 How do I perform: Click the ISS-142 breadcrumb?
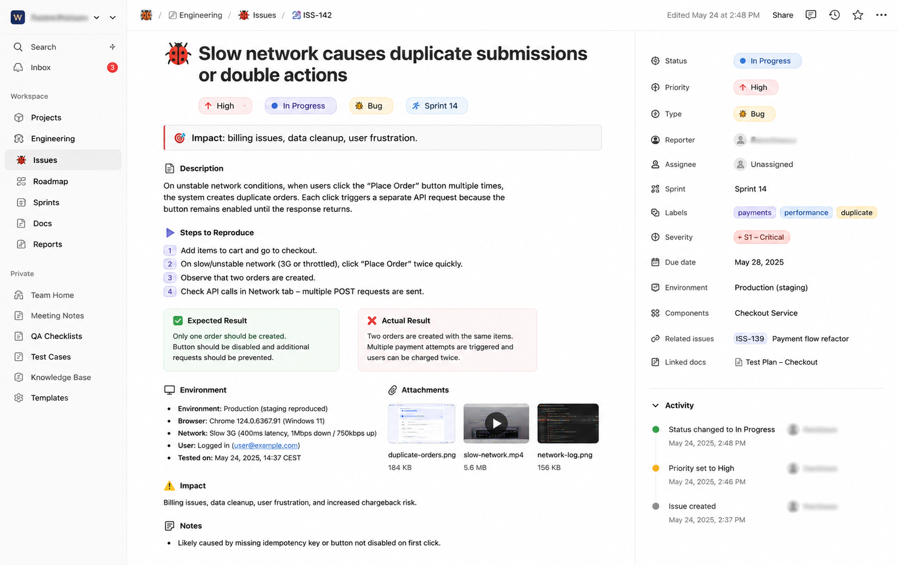311,15
